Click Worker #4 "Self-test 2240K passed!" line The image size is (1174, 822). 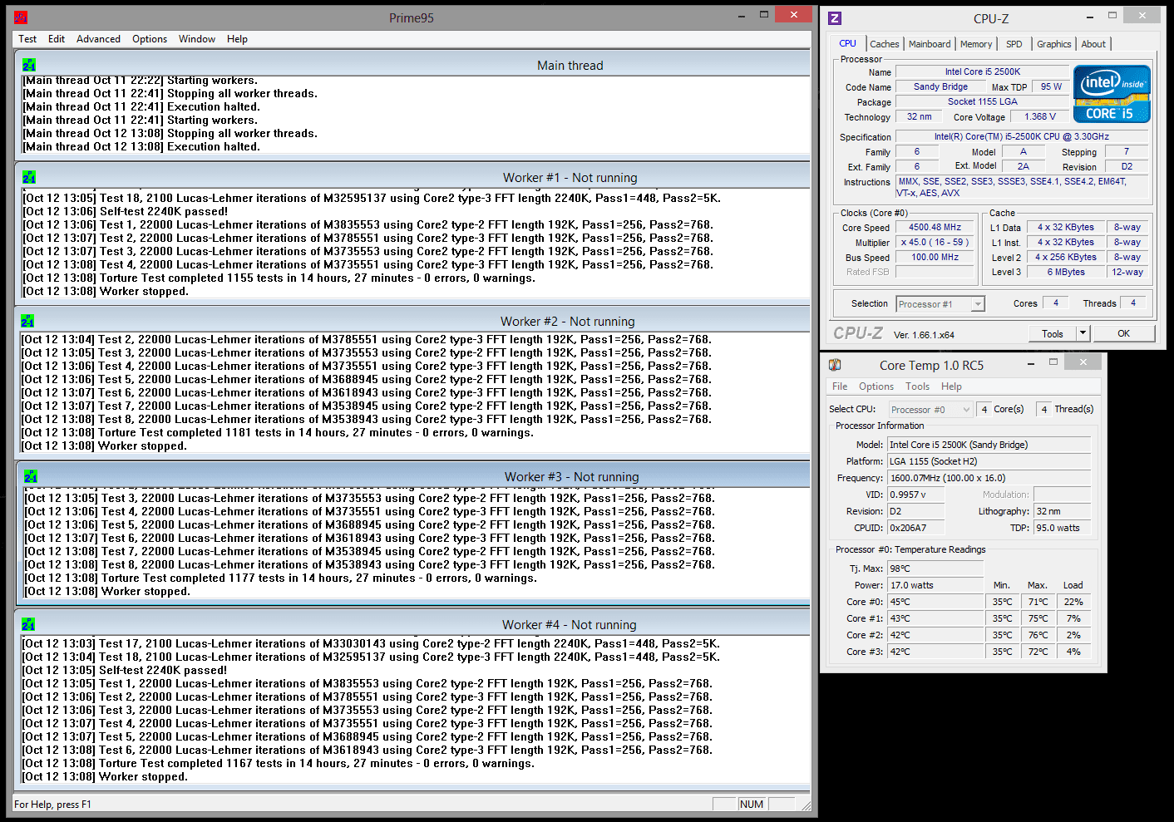[125, 670]
